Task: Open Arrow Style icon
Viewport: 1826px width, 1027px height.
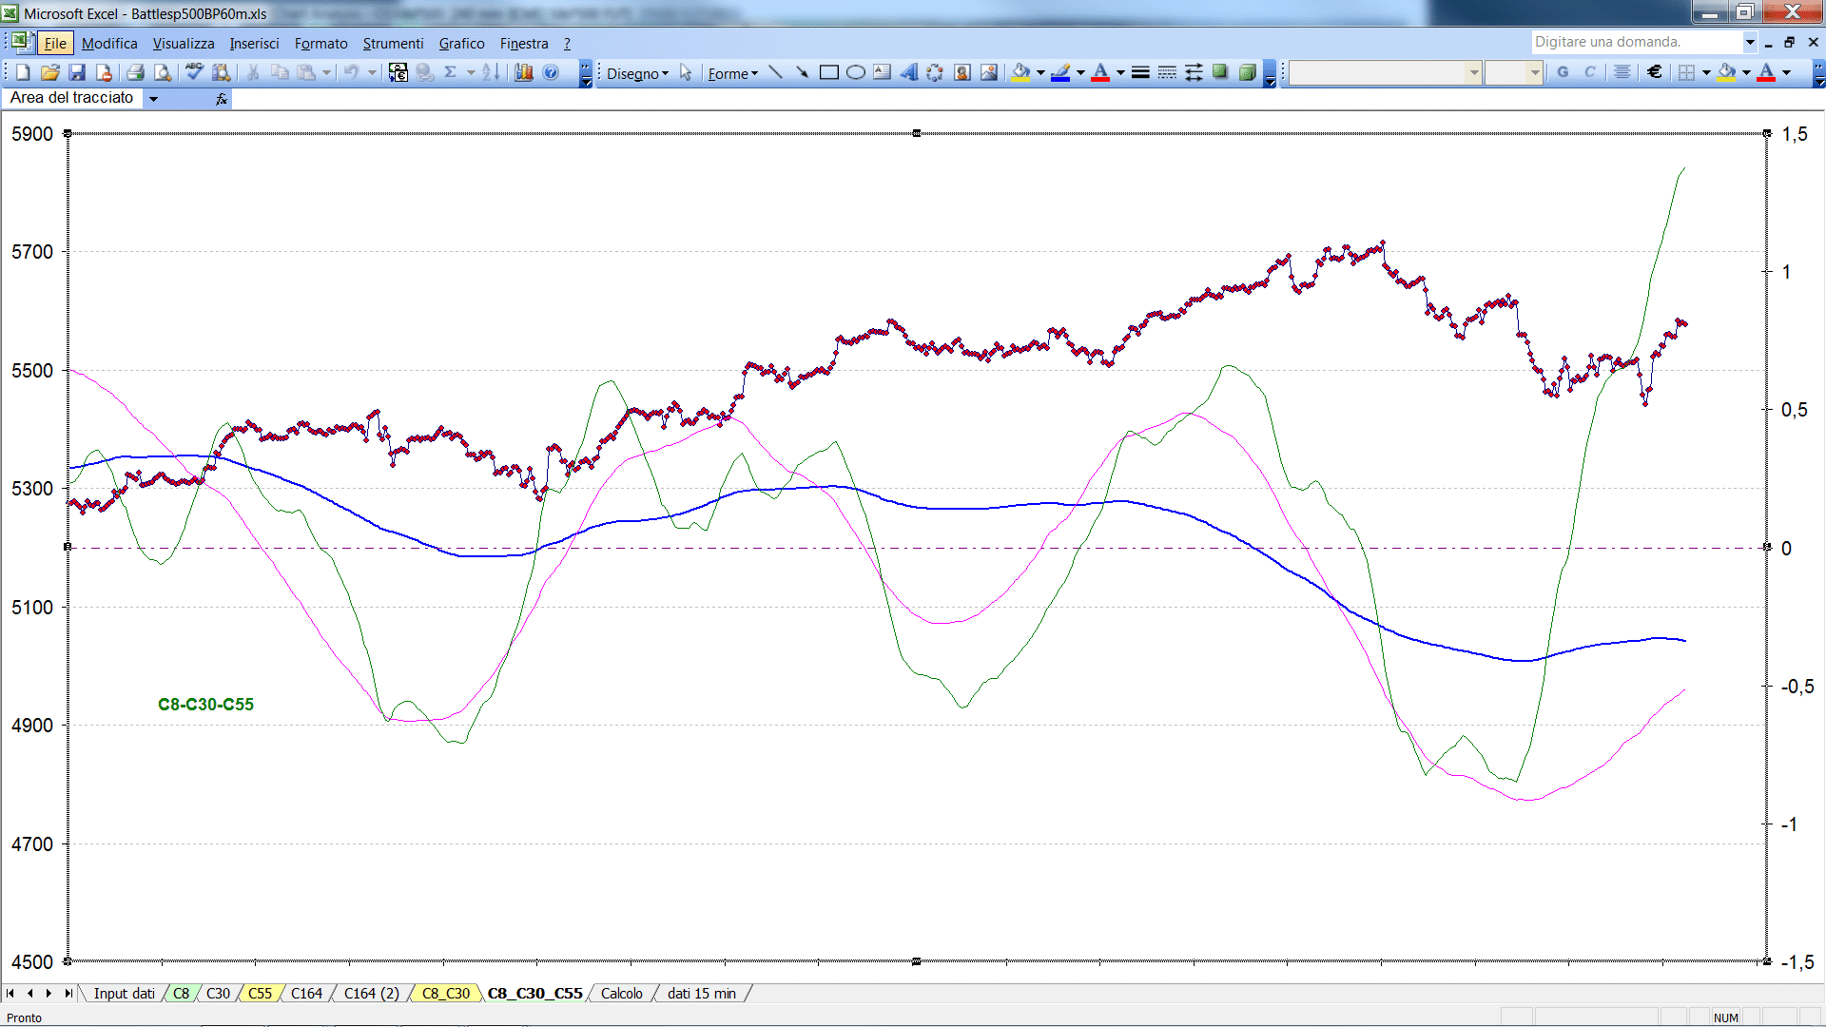Action: [1194, 72]
